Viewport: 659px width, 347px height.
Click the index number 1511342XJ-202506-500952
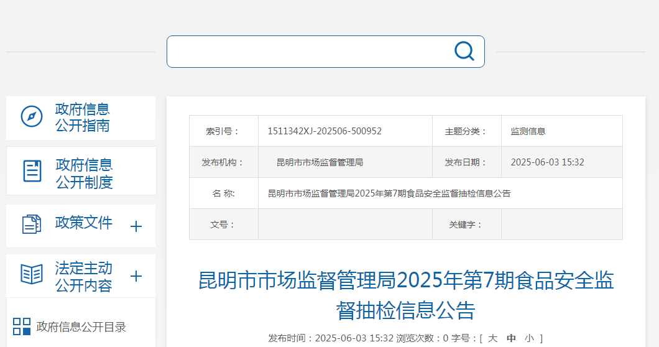click(325, 131)
